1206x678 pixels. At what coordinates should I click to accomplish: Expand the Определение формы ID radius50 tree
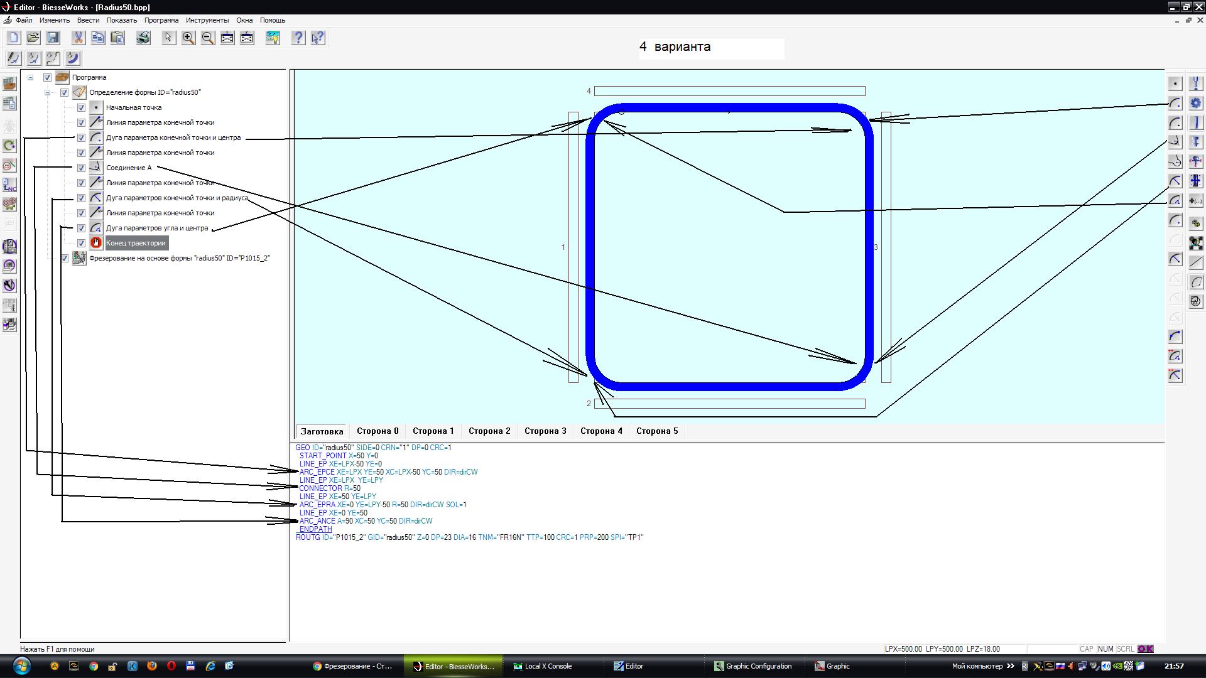tap(46, 92)
